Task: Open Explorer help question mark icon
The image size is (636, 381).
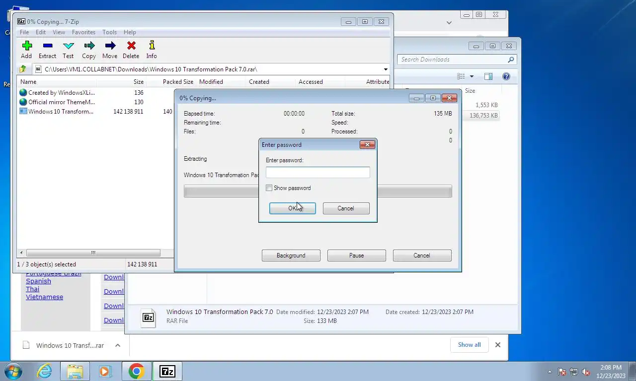Action: coord(506,76)
